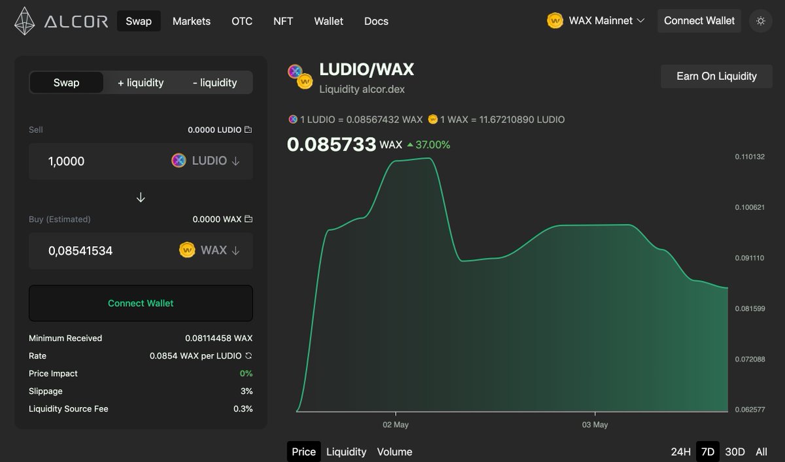The height and width of the screenshot is (462, 785).
Task: Set chart range to 30D
Action: [735, 452]
